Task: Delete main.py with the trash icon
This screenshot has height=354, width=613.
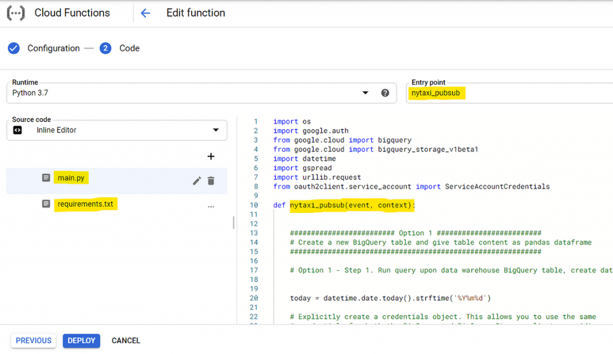Action: pyautogui.click(x=211, y=181)
